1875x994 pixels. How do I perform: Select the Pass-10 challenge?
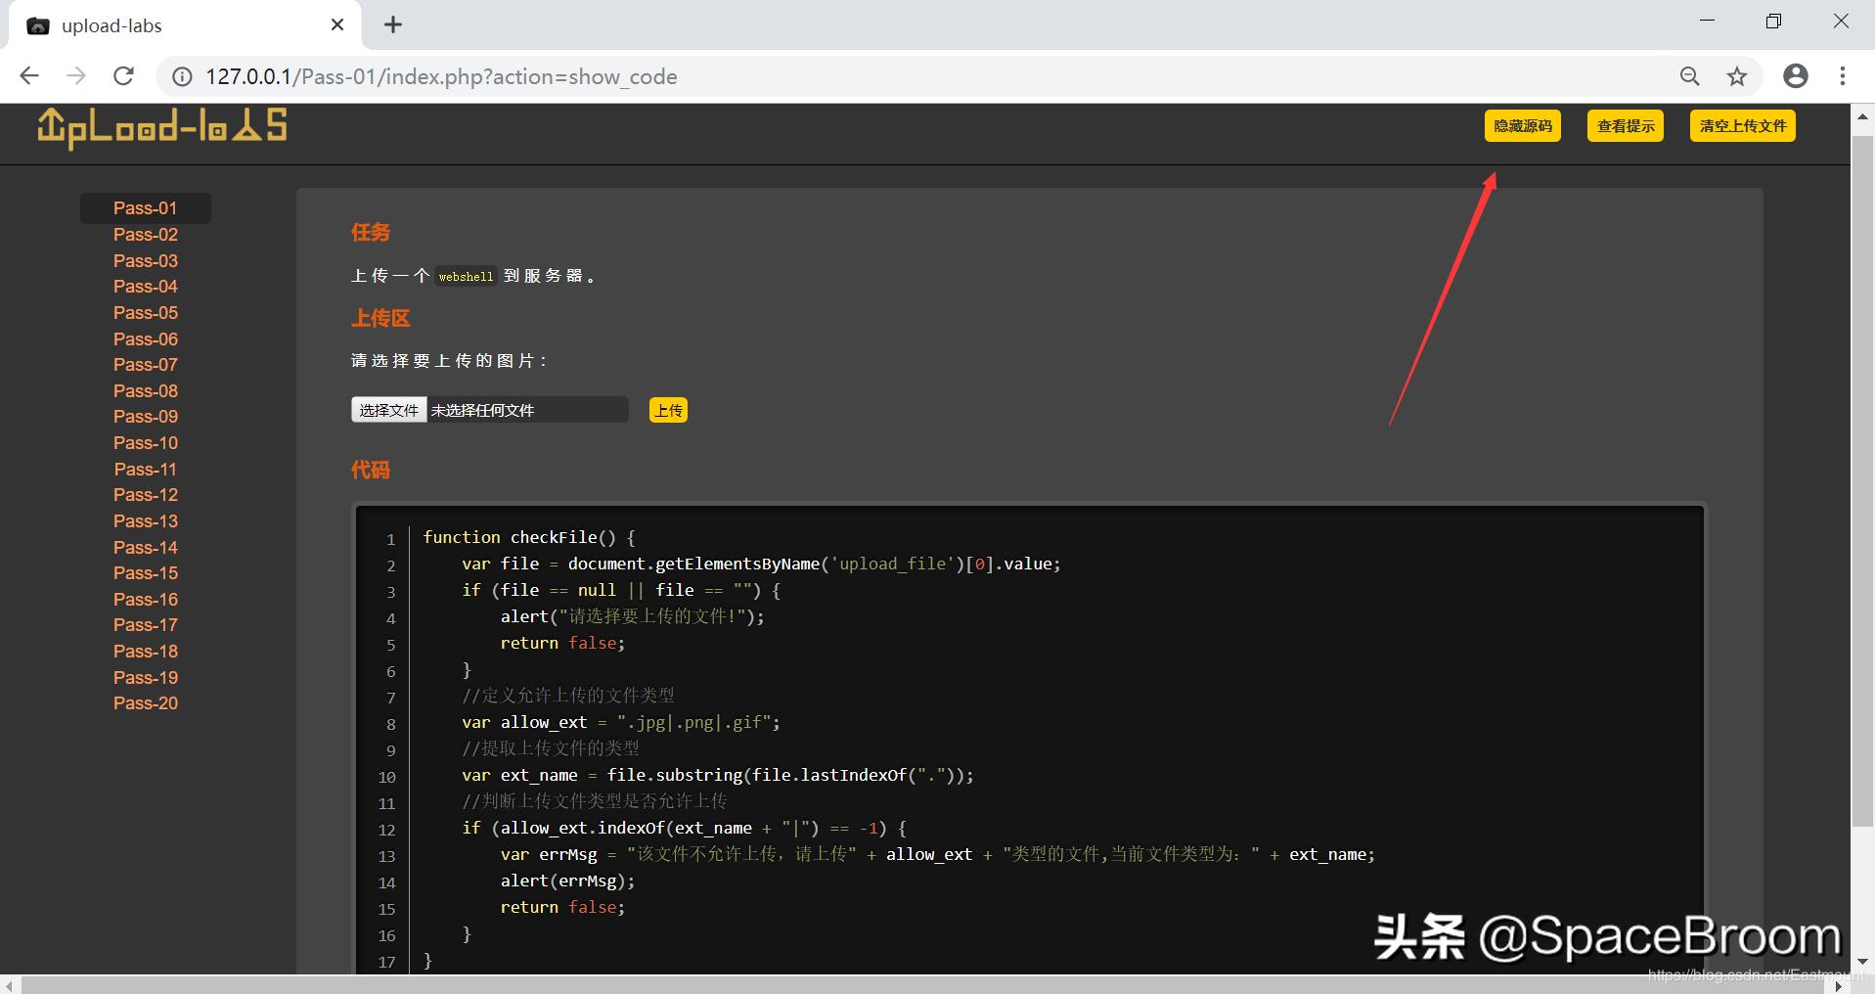point(145,442)
